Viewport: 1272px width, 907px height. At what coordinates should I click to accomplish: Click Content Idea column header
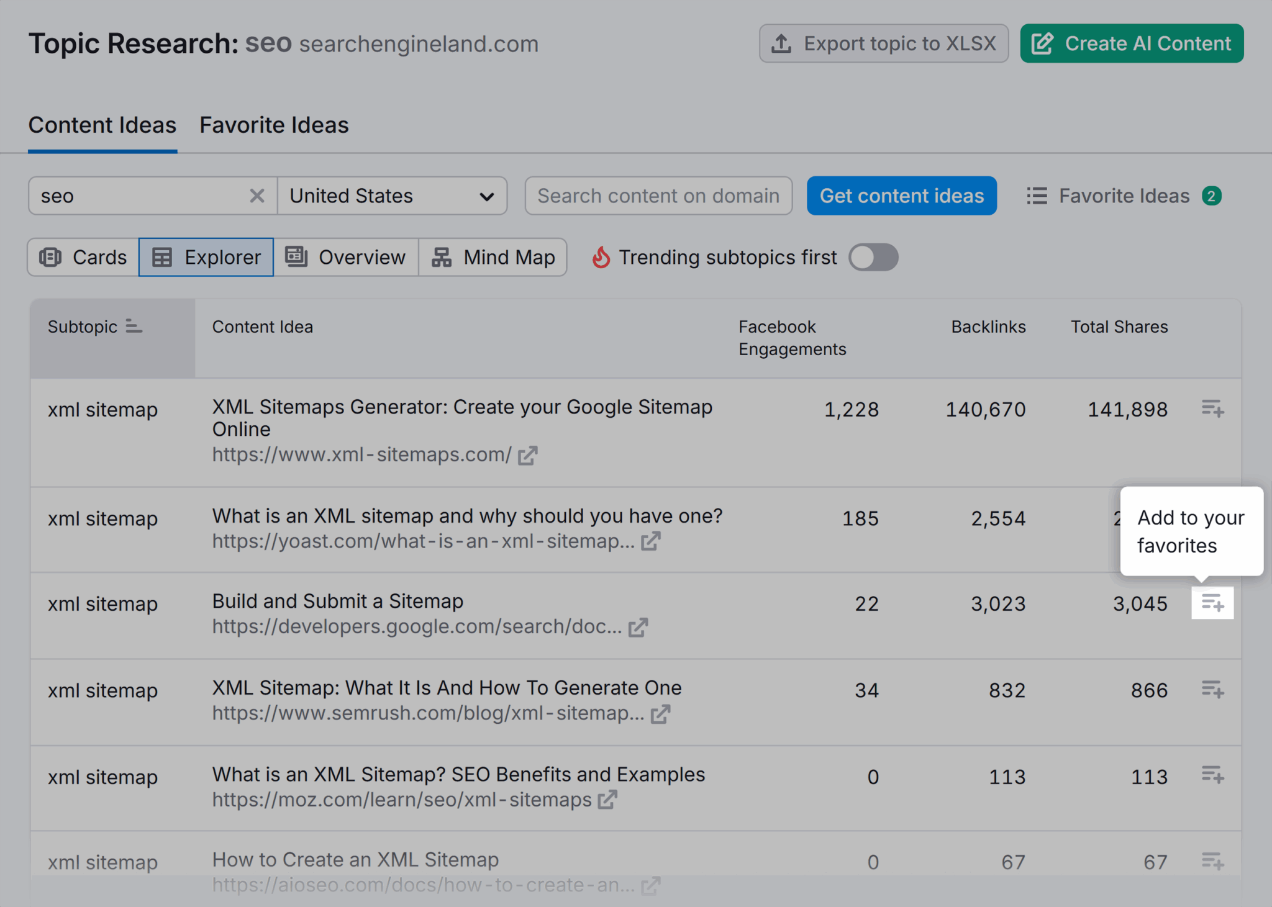tap(263, 327)
